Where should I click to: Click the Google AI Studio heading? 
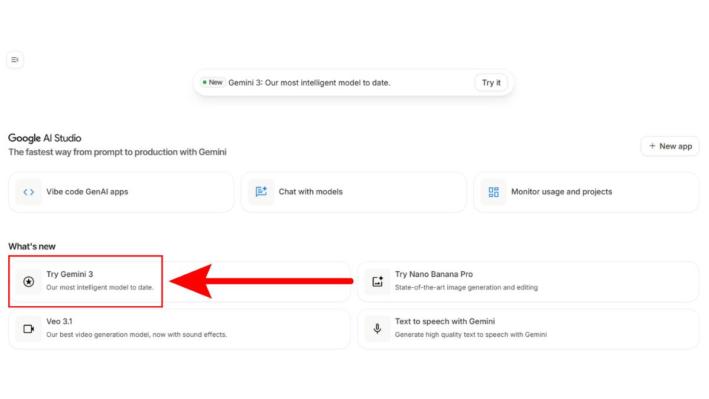pos(45,138)
